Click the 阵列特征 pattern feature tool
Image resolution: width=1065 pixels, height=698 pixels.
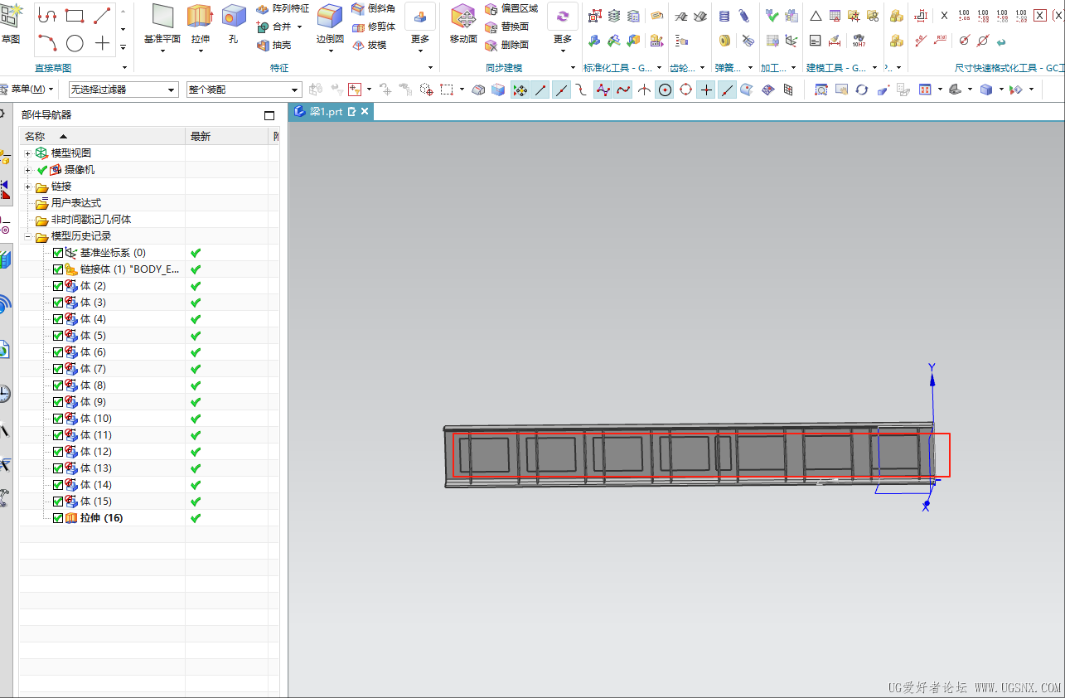(283, 8)
